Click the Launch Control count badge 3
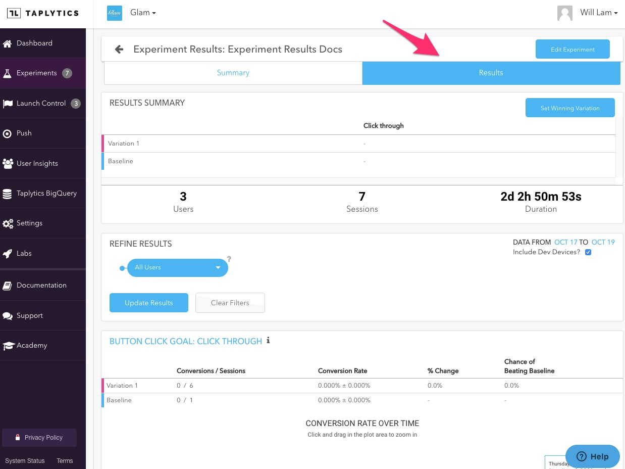 point(75,104)
